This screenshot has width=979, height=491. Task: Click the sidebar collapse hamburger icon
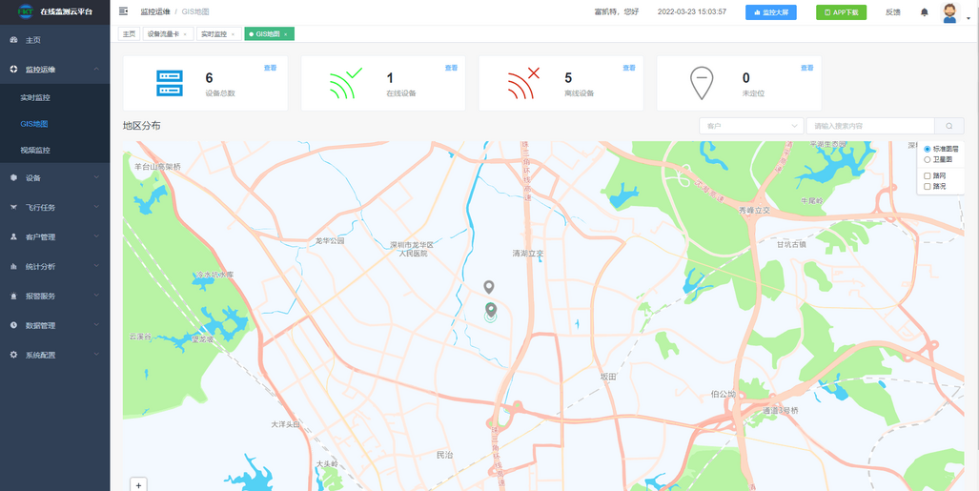pyautogui.click(x=123, y=11)
